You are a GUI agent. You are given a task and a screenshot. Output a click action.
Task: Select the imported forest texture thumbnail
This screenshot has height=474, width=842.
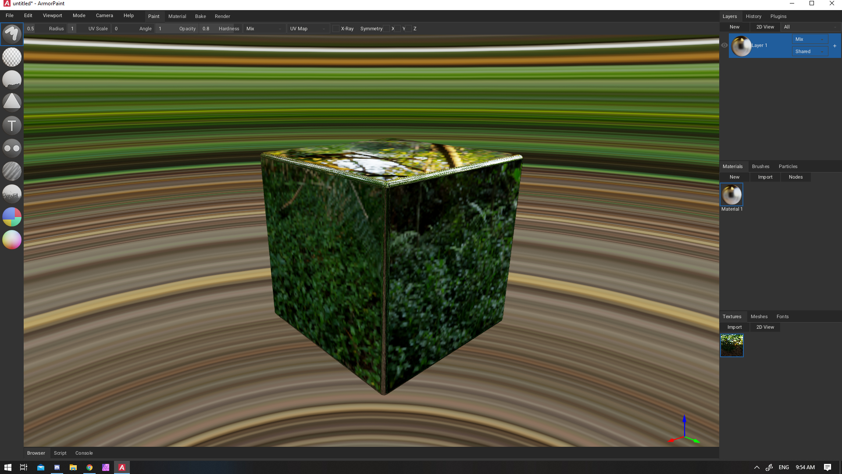tap(731, 346)
